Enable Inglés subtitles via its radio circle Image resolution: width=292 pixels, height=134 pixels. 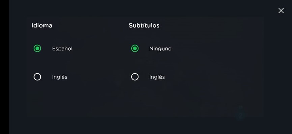coord(135,77)
